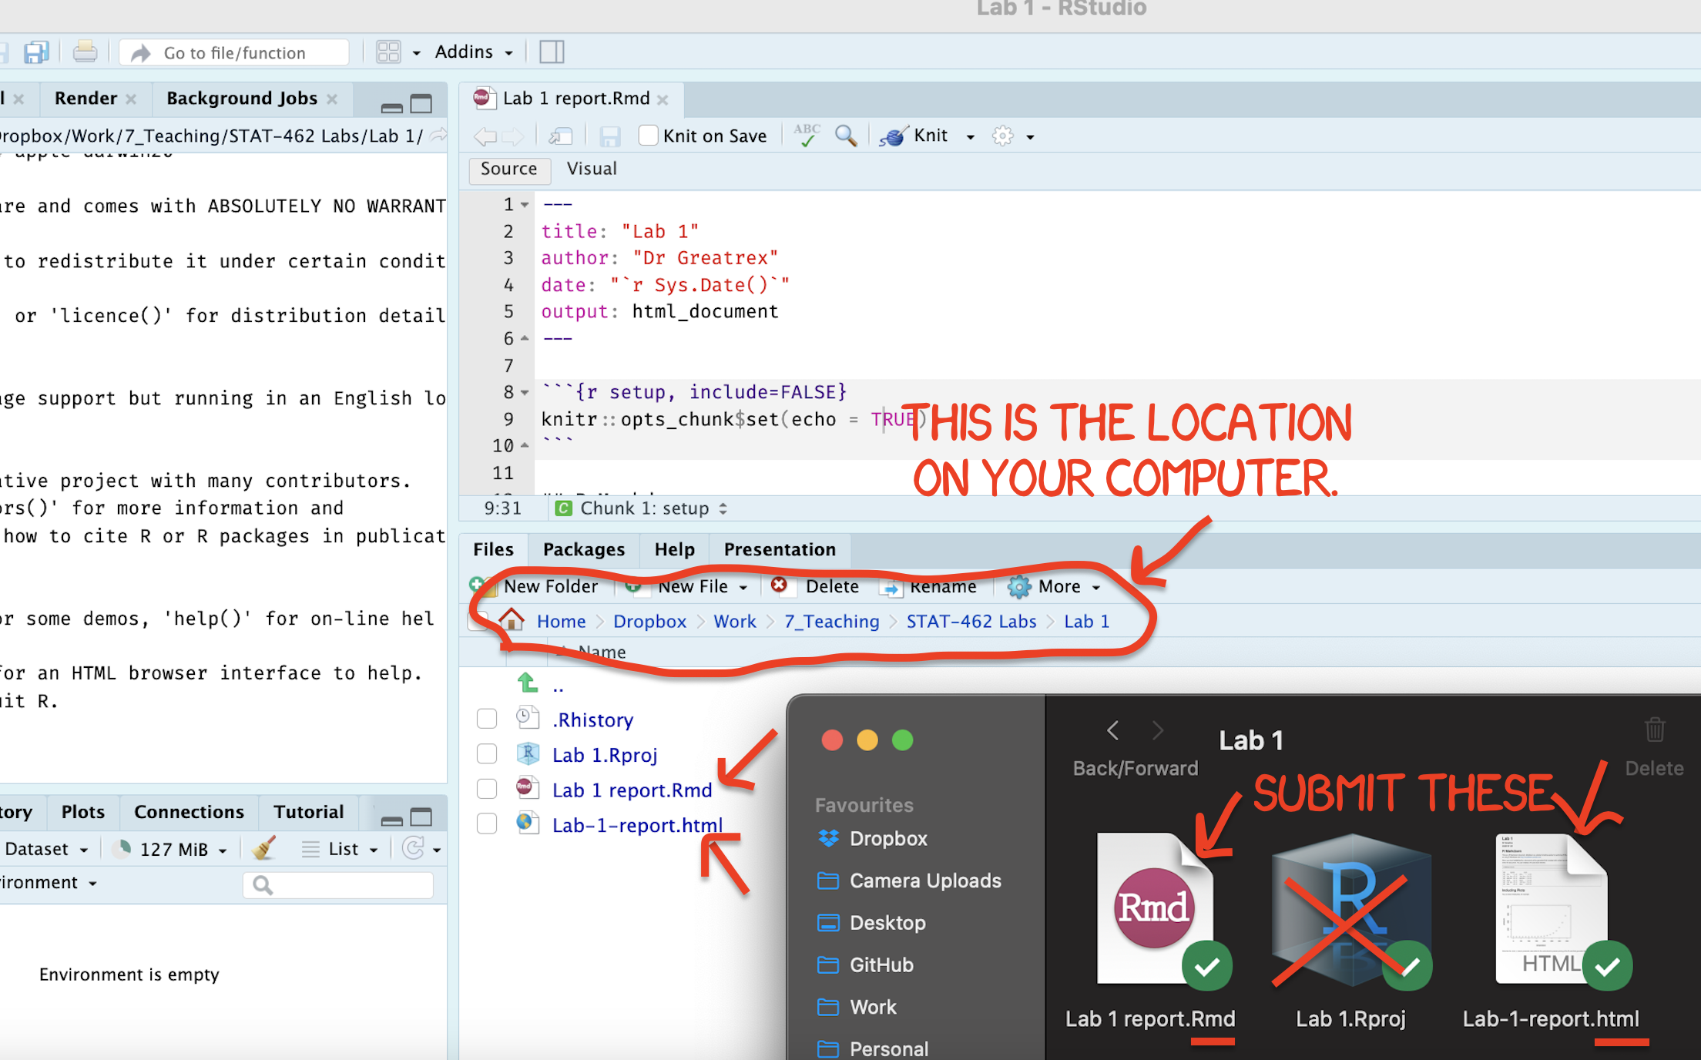Click the workspace panes grid icon
Image resolution: width=1701 pixels, height=1060 pixels.
388,52
